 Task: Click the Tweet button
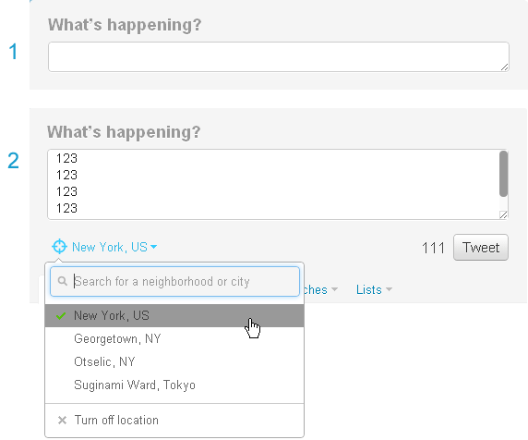tap(481, 248)
